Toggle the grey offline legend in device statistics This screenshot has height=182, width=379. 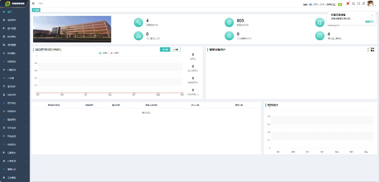tap(371, 51)
